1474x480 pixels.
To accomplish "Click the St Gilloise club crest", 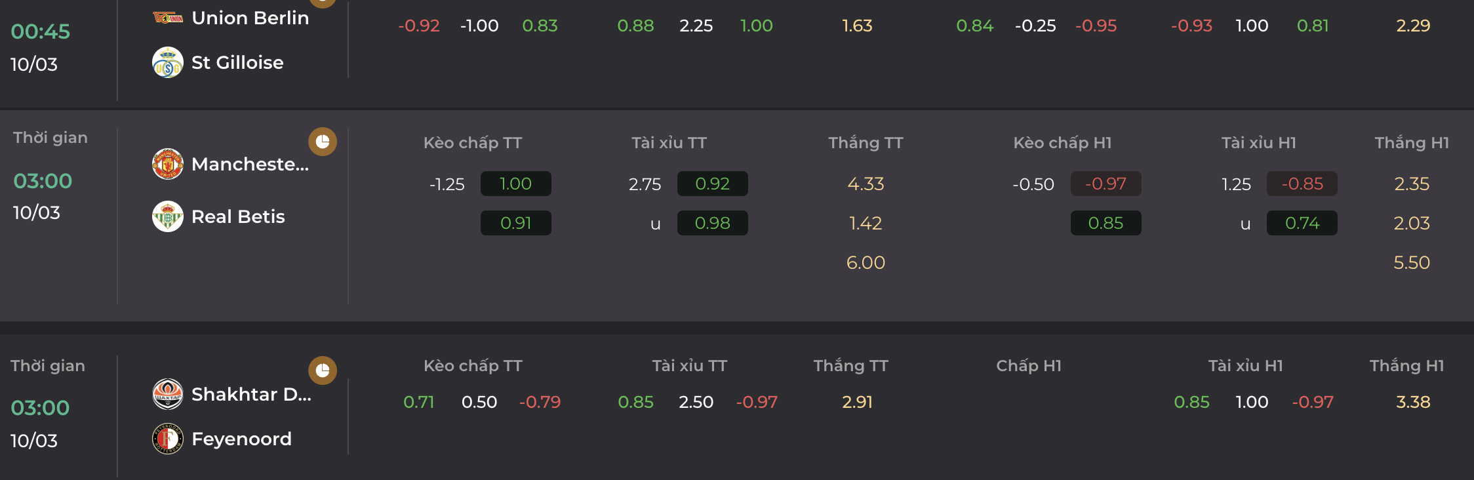I will (168, 62).
